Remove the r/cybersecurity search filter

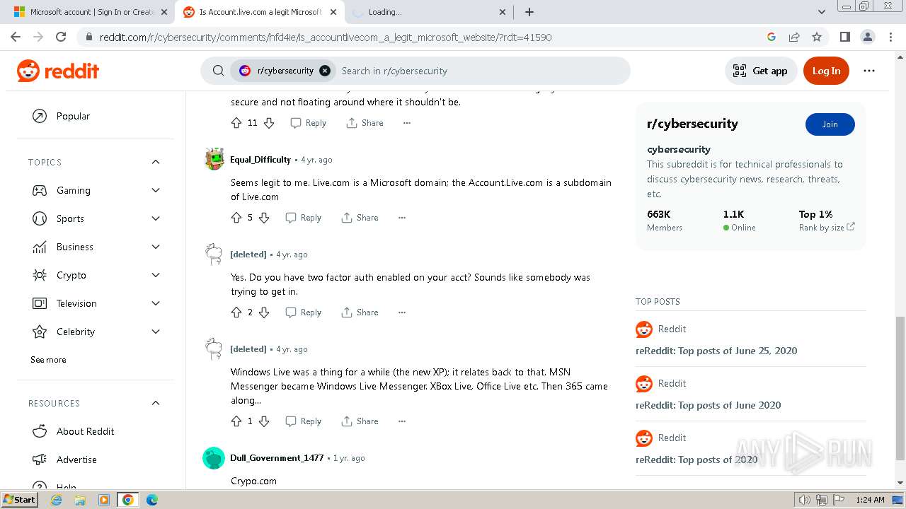(x=325, y=71)
